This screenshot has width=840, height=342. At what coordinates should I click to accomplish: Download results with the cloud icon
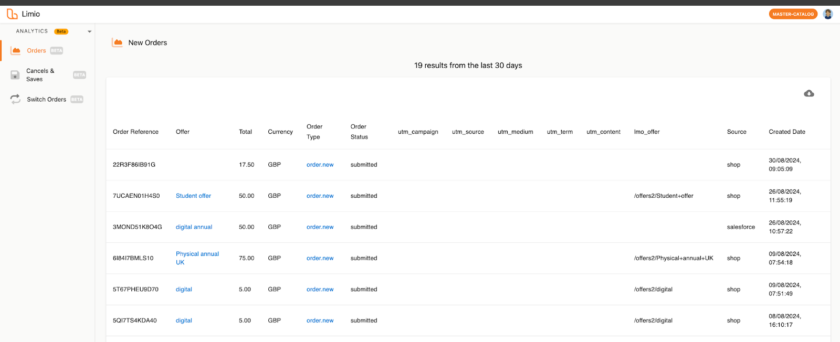[x=808, y=93]
